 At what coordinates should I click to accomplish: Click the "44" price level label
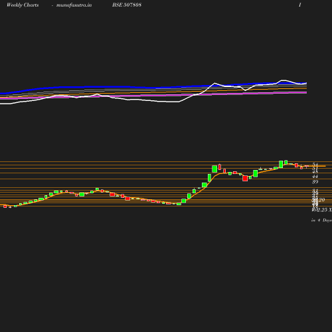pyautogui.click(x=315, y=177)
